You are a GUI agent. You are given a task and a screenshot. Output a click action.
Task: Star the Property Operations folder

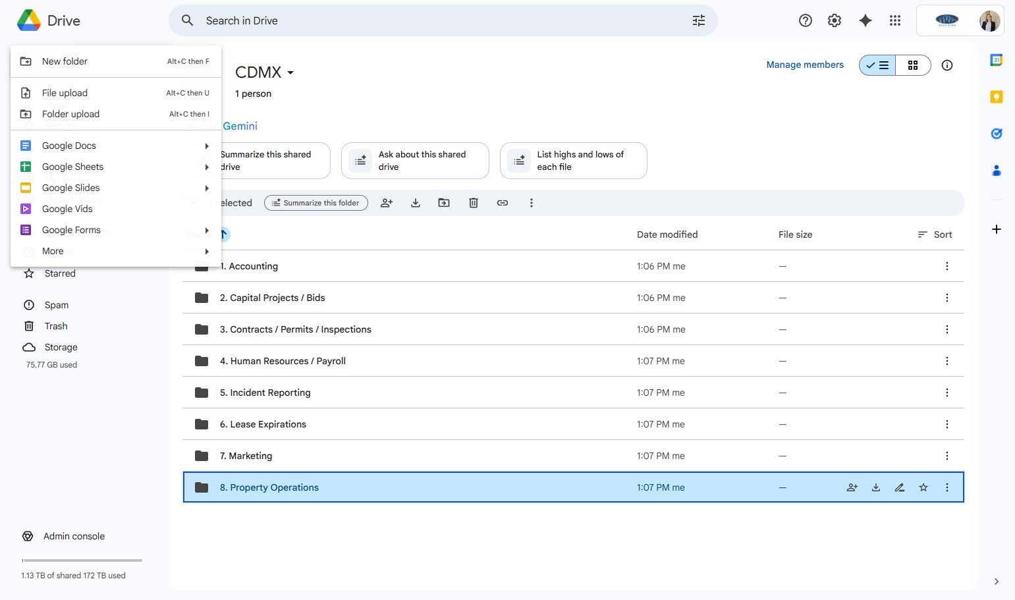923,487
